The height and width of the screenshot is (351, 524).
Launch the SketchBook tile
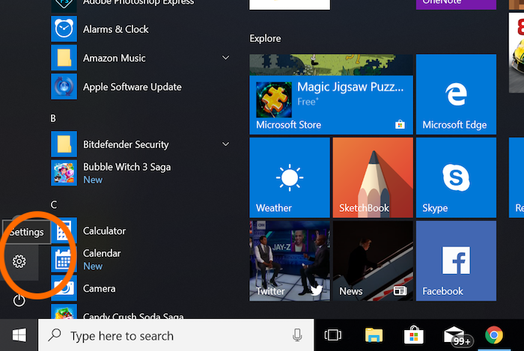pyautogui.click(x=373, y=177)
